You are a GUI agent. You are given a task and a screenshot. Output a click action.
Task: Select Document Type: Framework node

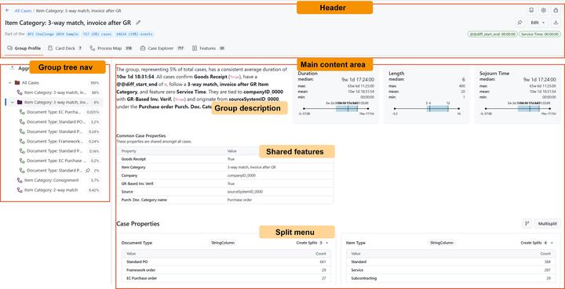[60, 141]
